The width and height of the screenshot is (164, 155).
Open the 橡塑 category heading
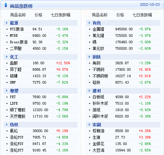coord(14,91)
